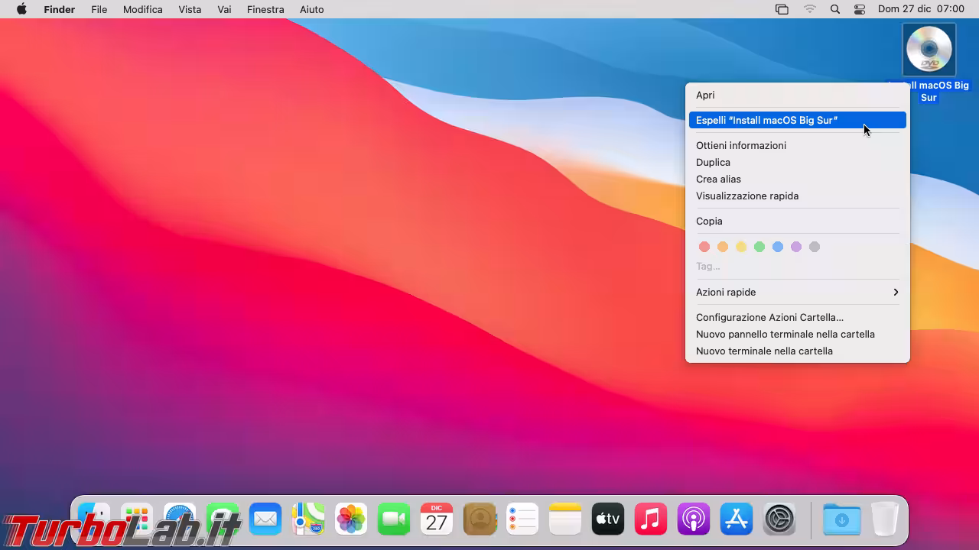
Task: Launch the Apple TV app
Action: [x=608, y=519]
